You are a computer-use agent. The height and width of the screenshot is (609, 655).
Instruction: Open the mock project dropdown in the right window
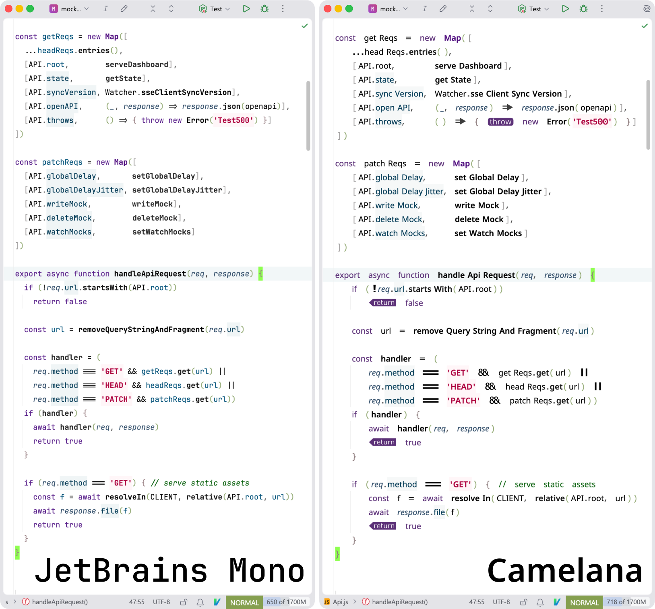388,9
